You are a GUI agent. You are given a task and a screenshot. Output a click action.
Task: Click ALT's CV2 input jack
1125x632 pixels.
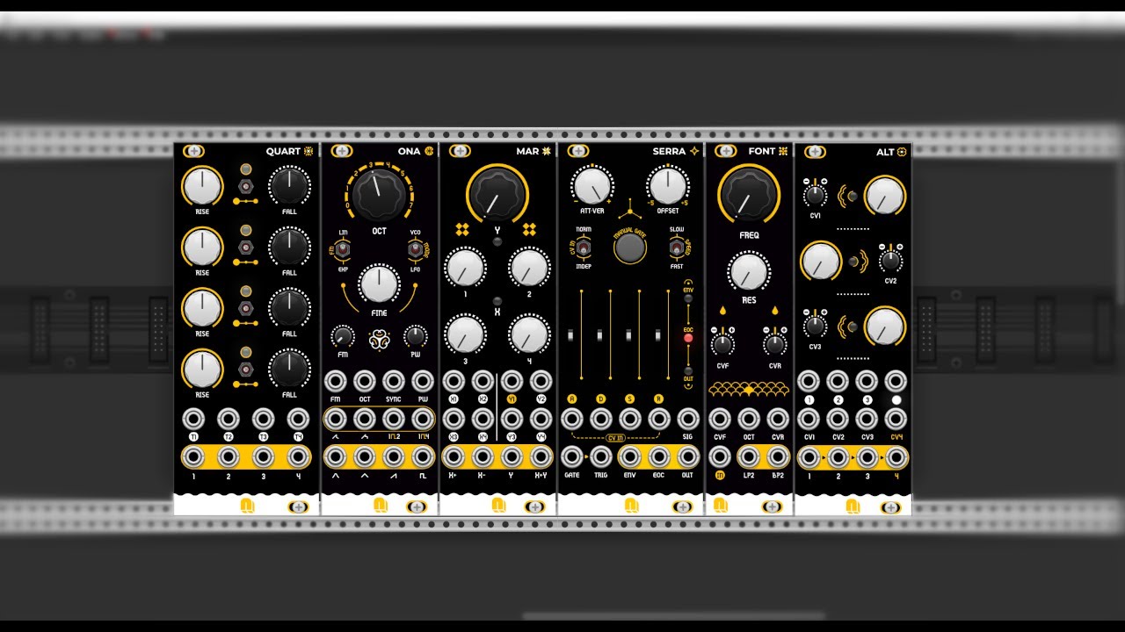click(x=838, y=419)
